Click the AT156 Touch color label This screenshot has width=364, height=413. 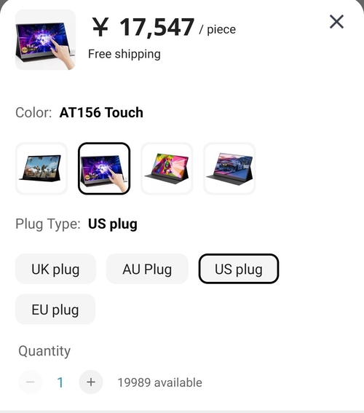click(101, 112)
